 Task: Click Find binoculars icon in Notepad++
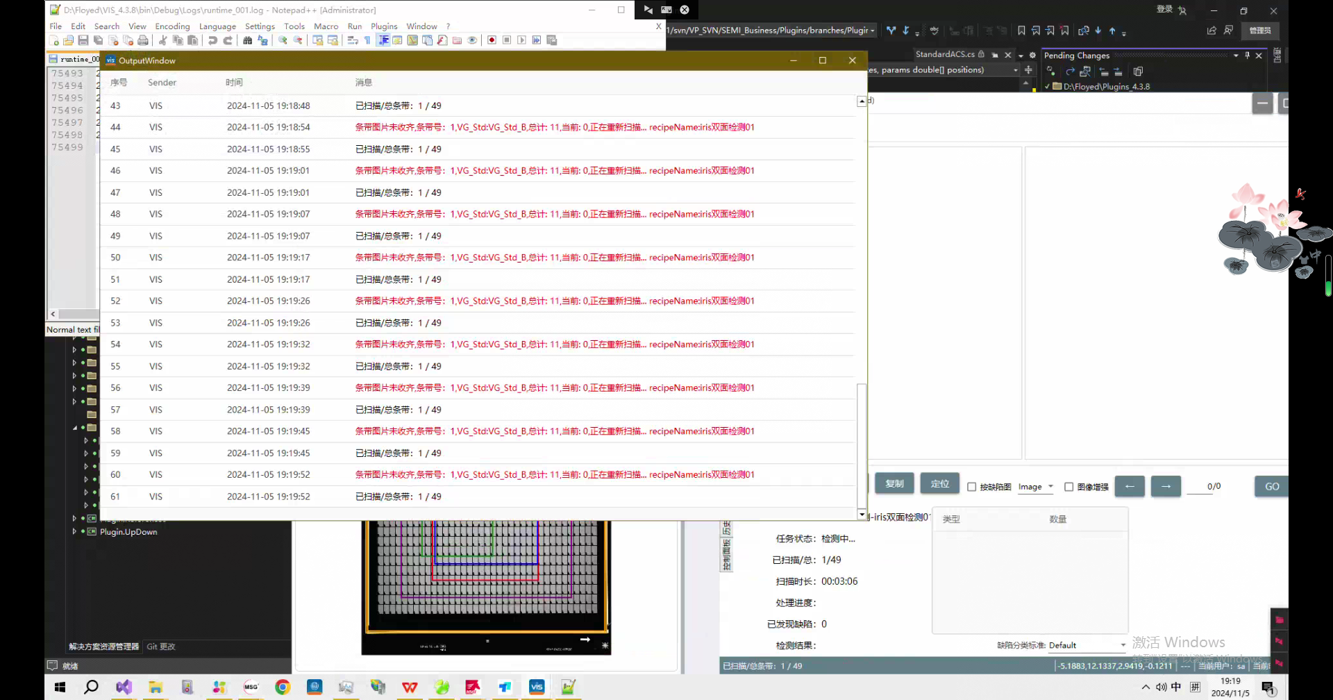point(248,40)
